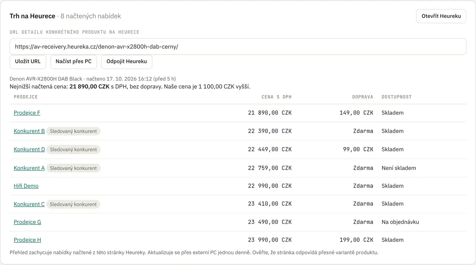Click the DOPRAVA column header
The height and width of the screenshot is (265, 476).
(x=363, y=97)
